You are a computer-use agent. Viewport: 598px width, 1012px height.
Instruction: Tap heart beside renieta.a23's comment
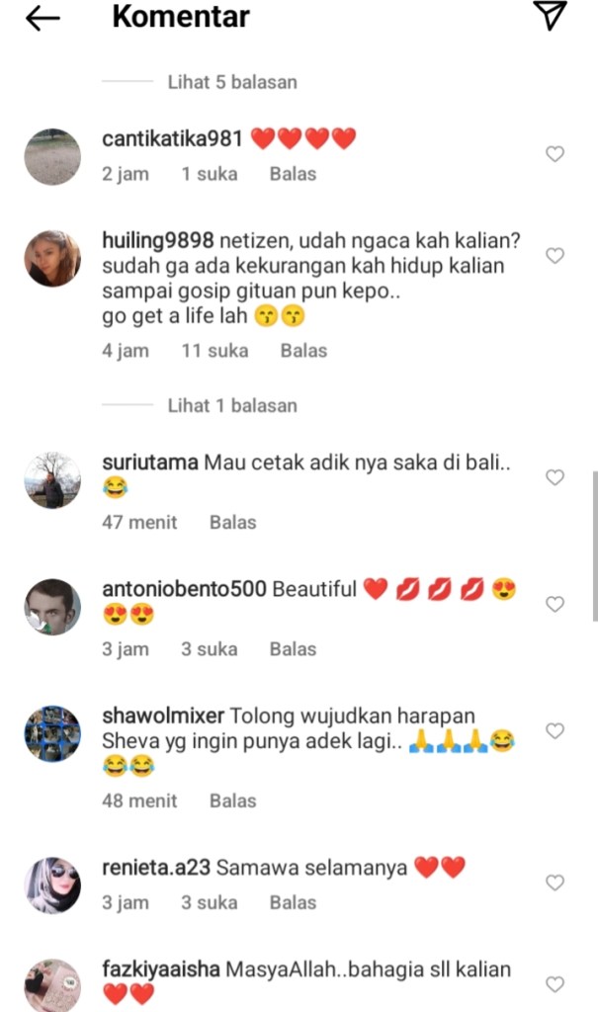click(x=555, y=883)
